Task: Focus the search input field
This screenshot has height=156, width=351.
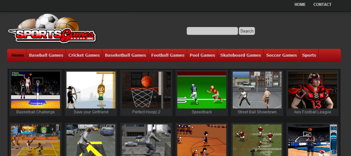Action: click(x=212, y=31)
